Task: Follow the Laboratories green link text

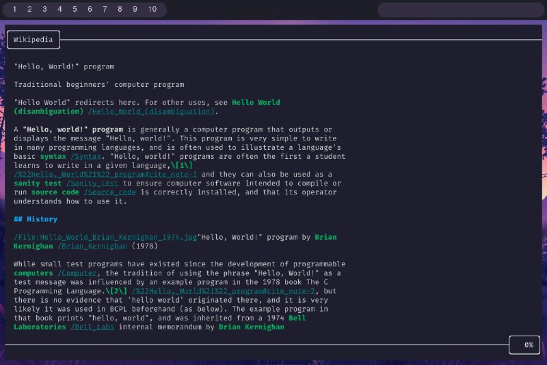Action: (x=40, y=327)
